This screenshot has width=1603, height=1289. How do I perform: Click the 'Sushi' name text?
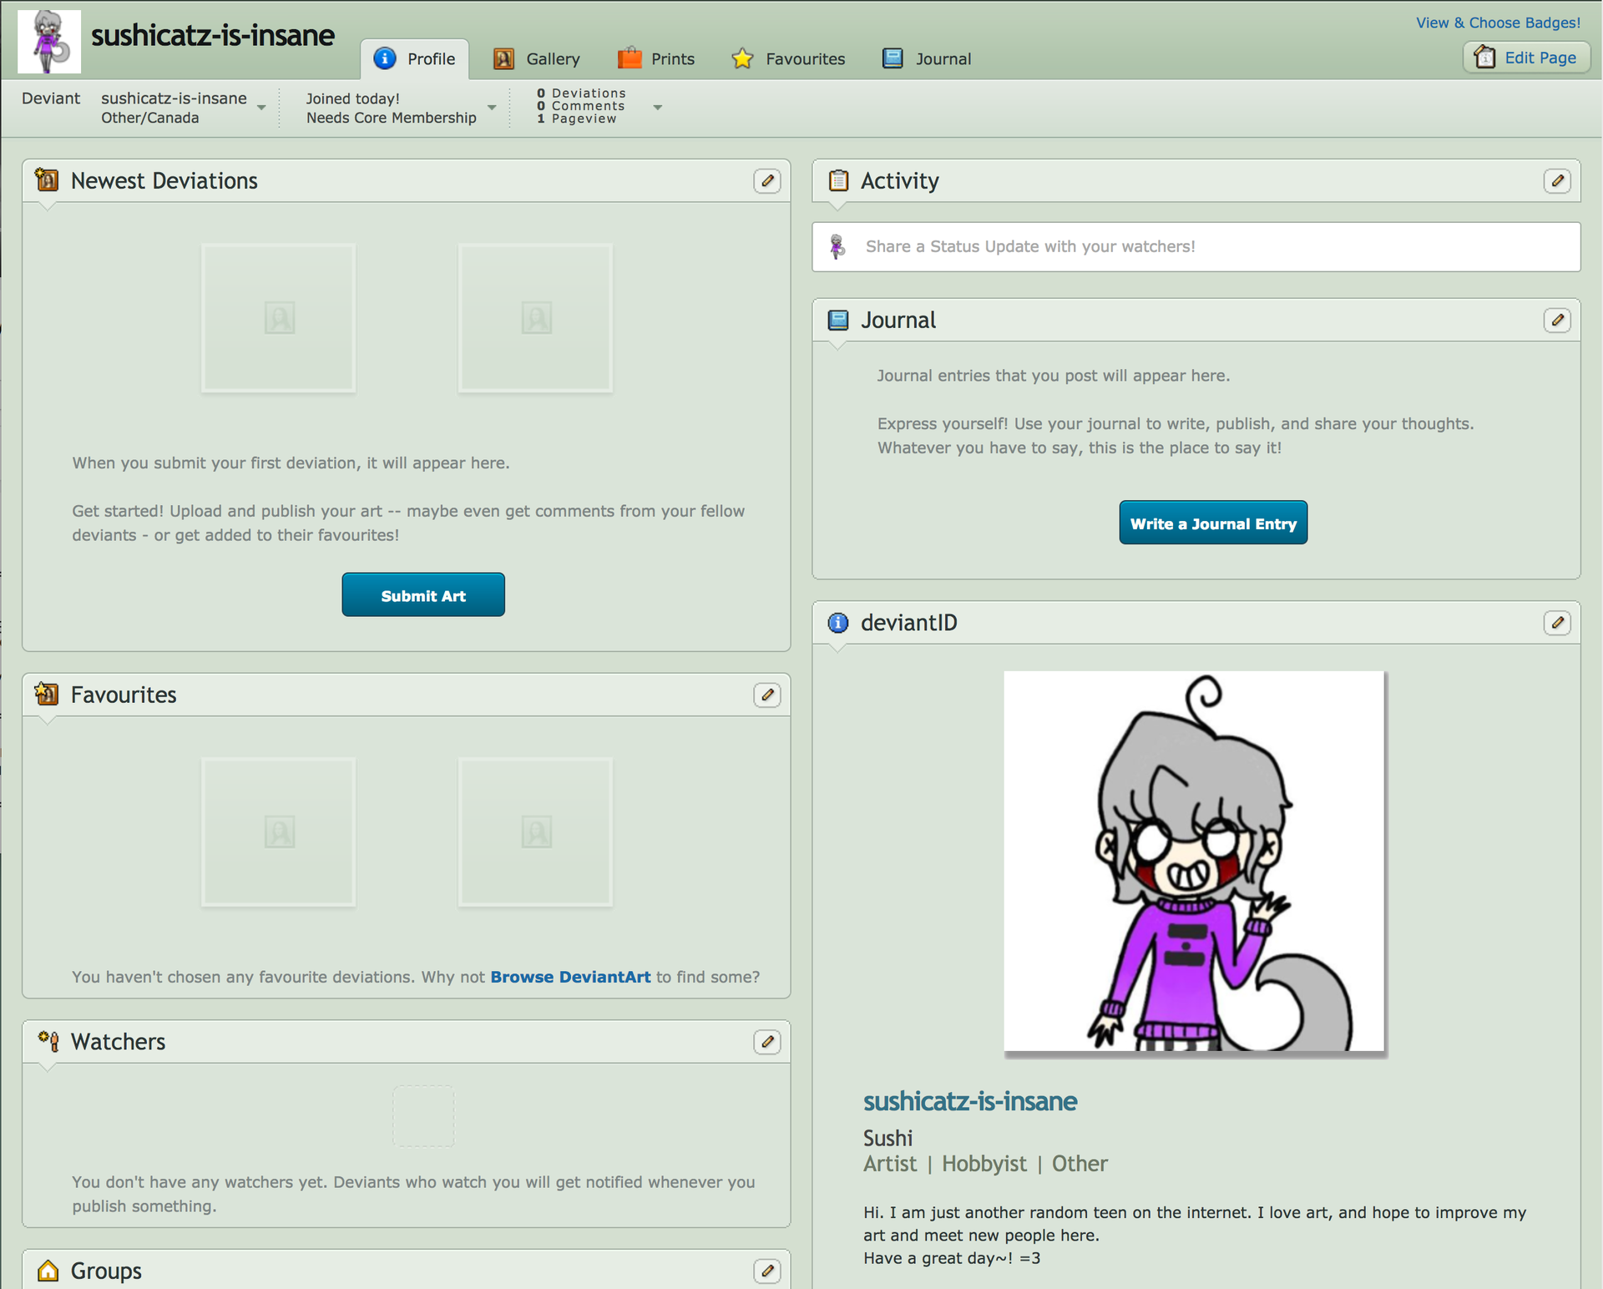coord(887,1138)
